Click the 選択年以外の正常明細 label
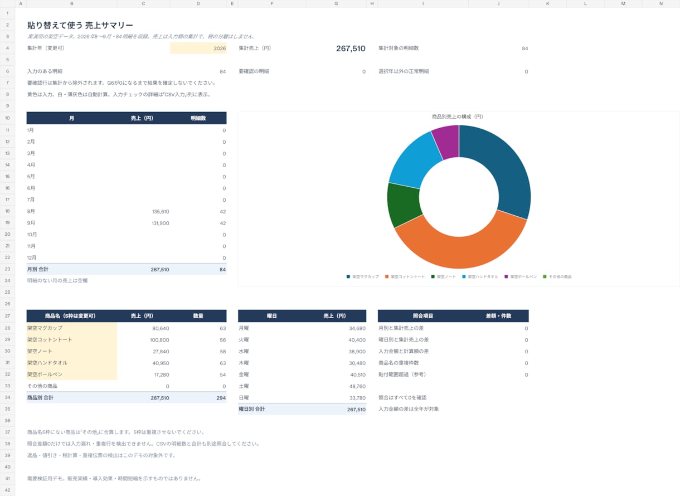This screenshot has height=496, width=680. [404, 71]
